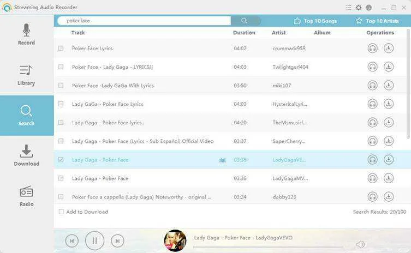Go to the Download section
The image size is (411, 253).
click(x=27, y=155)
